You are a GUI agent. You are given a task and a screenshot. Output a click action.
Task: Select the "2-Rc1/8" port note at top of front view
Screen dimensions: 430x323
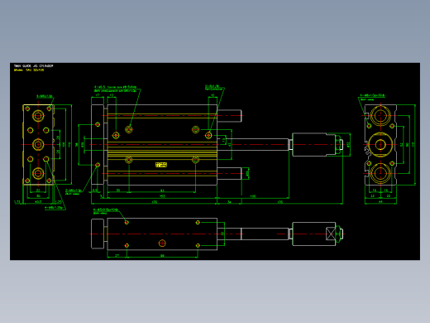pyautogui.click(x=213, y=88)
